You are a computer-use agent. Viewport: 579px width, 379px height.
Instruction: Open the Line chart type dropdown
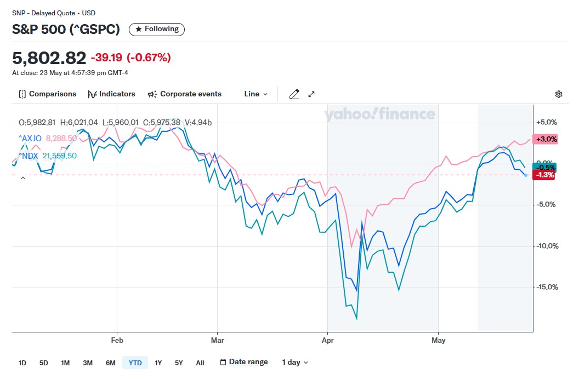tap(256, 94)
